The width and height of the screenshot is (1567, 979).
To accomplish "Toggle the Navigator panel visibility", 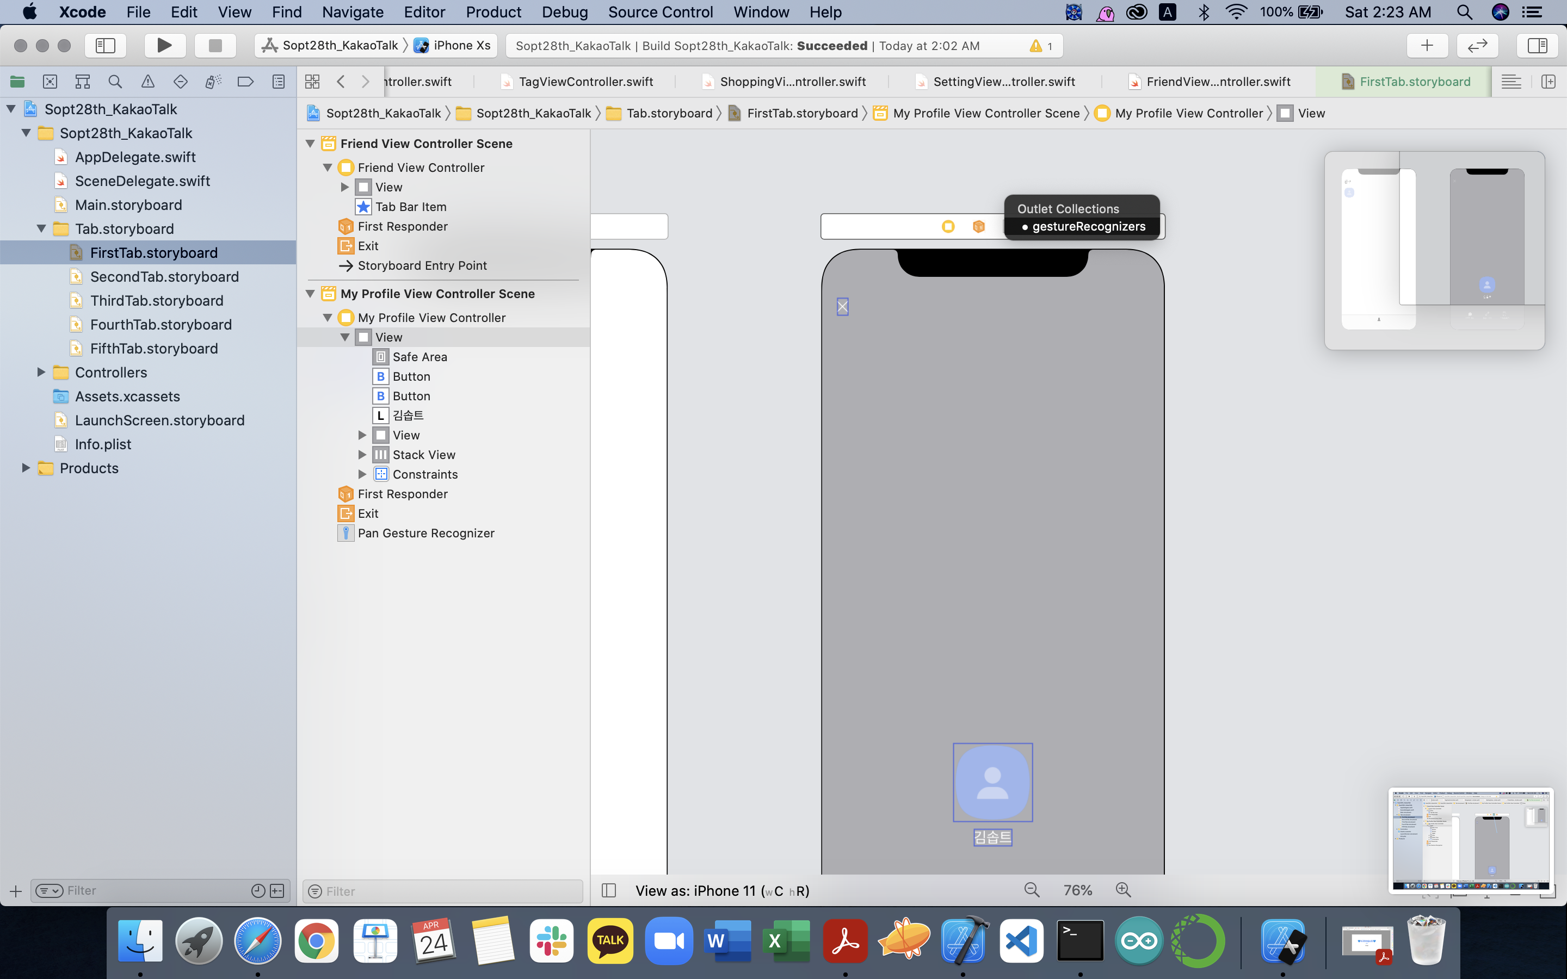I will (106, 45).
